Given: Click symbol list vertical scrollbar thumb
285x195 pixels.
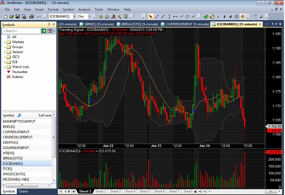Looking at the screenshot, I should pos(54,137).
